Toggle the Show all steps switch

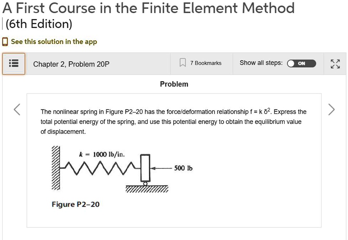tap(301, 63)
